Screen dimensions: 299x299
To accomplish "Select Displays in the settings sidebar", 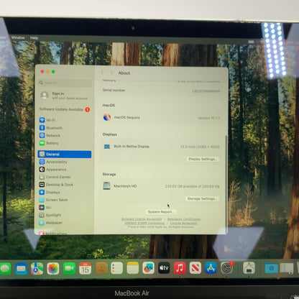I will [50, 192].
